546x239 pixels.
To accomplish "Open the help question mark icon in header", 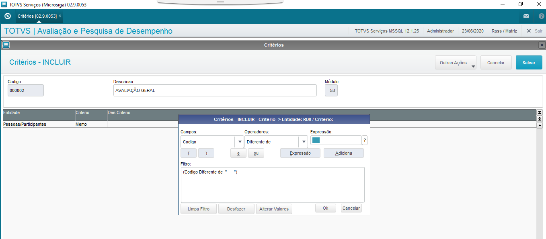I will tap(541, 16).
